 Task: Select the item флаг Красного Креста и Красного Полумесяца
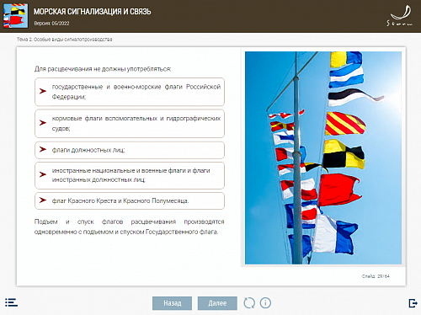[130, 200]
